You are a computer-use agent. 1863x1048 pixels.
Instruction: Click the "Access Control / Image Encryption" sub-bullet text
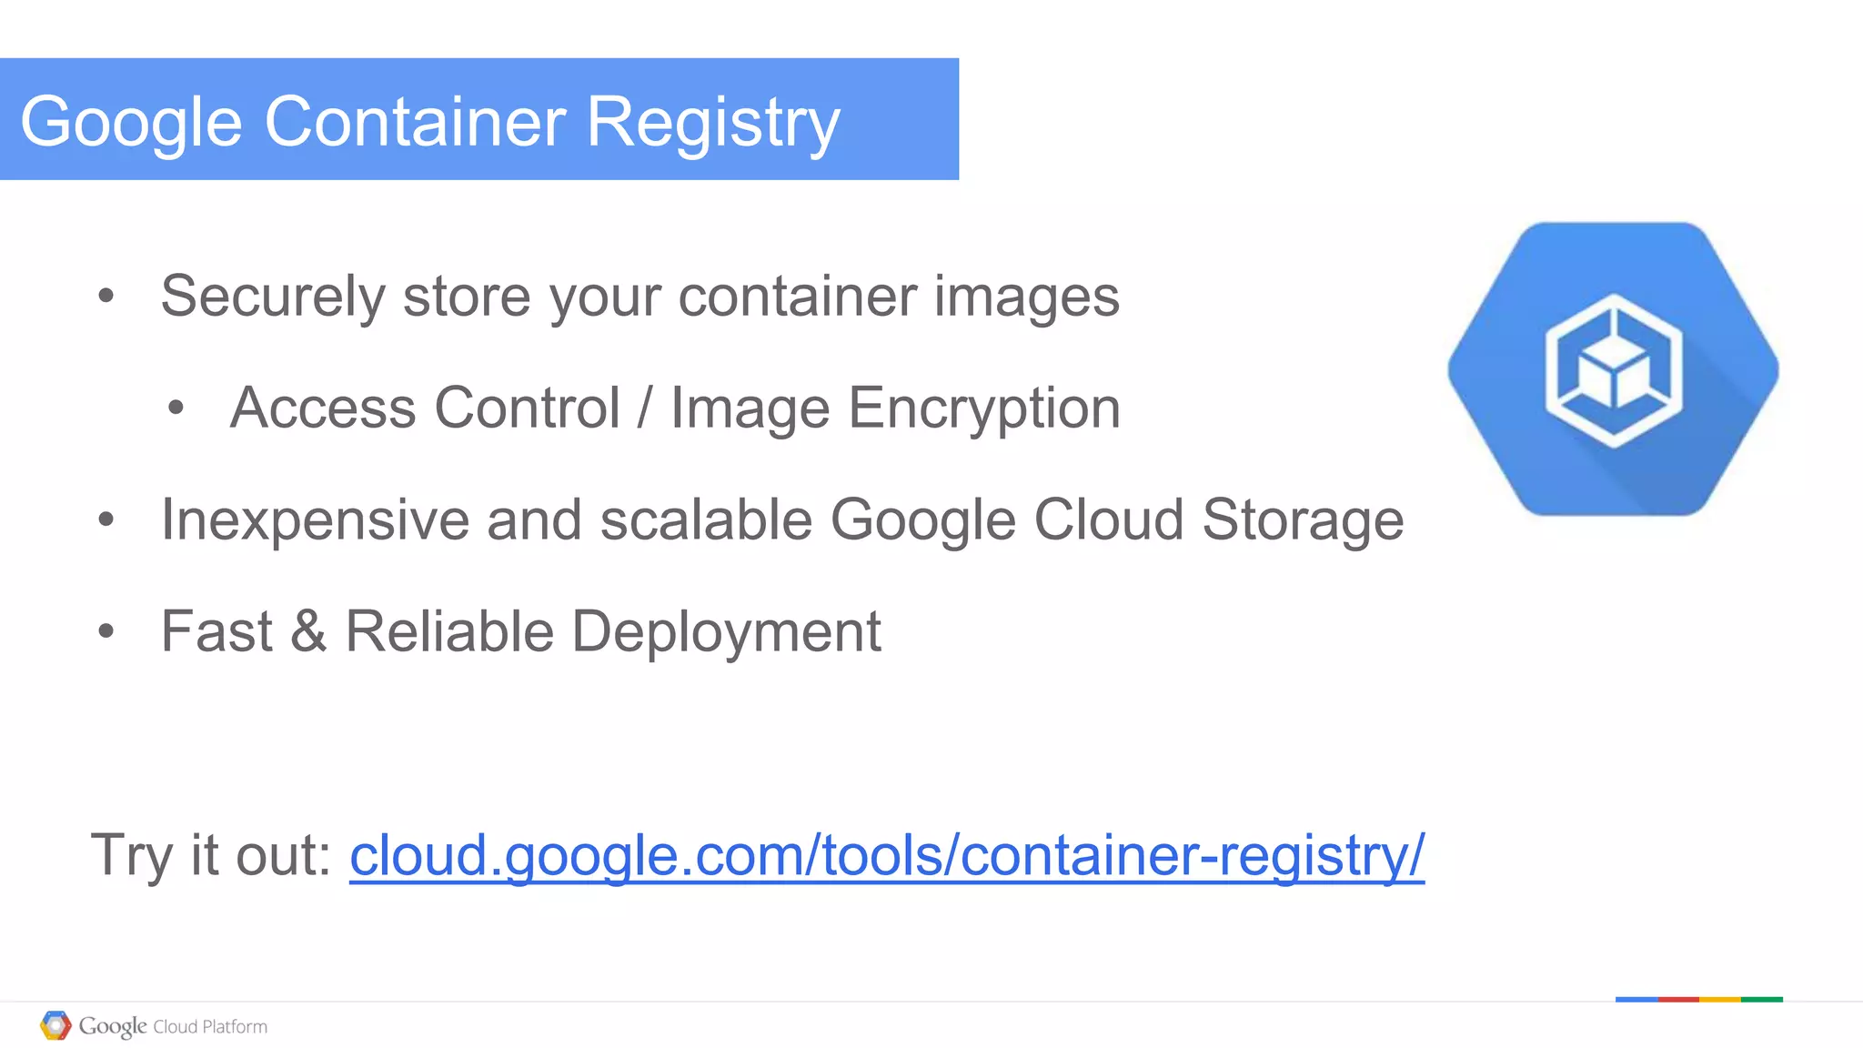click(x=674, y=408)
